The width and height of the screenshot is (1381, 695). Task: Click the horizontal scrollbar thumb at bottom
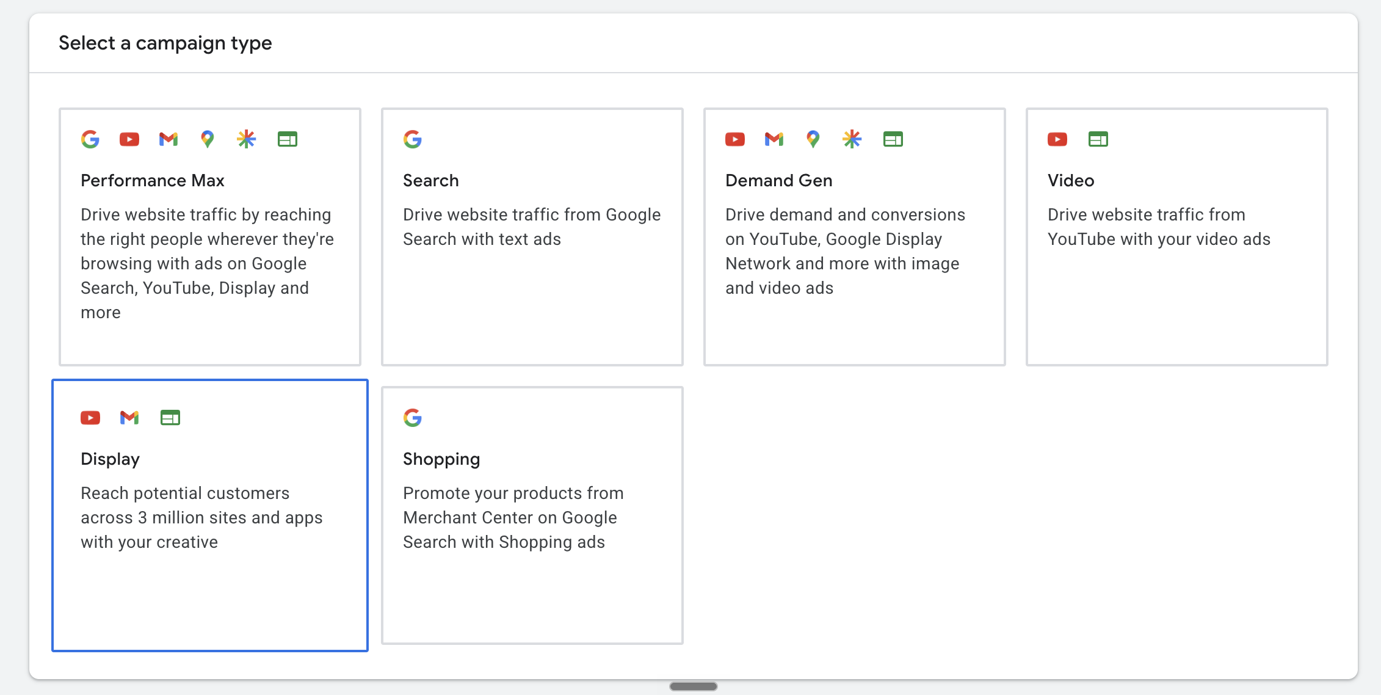(694, 686)
